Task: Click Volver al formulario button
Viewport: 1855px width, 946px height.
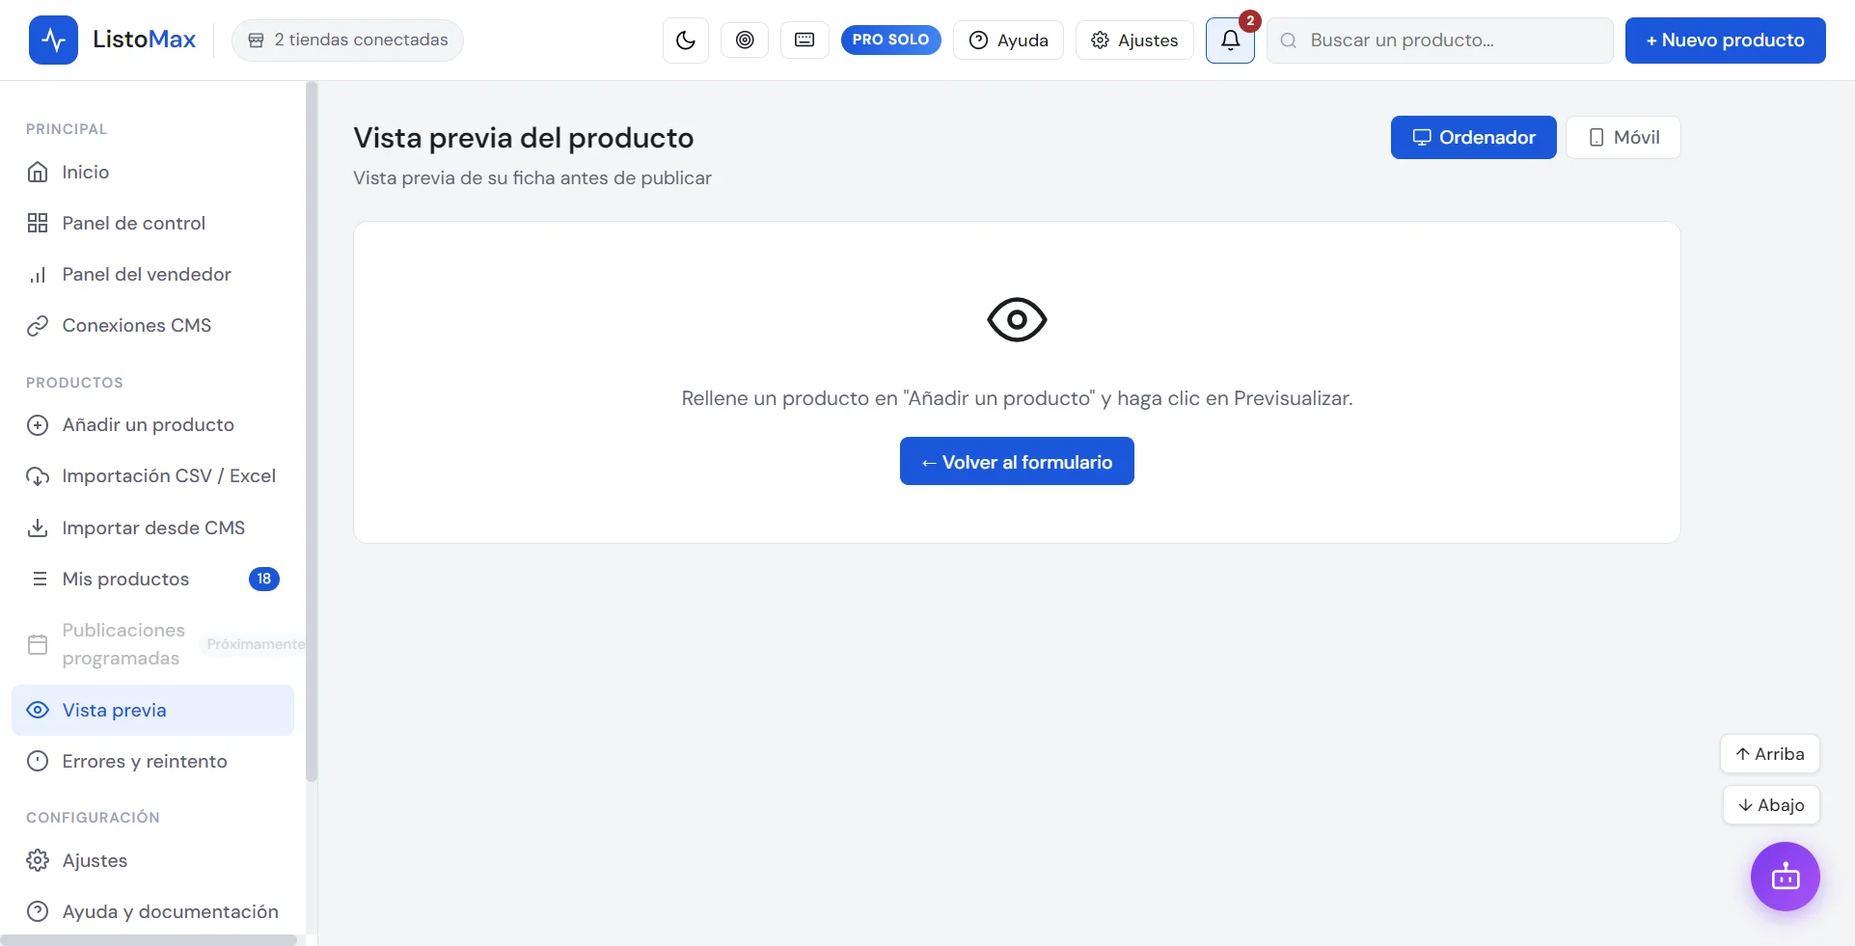Action: tap(1017, 461)
